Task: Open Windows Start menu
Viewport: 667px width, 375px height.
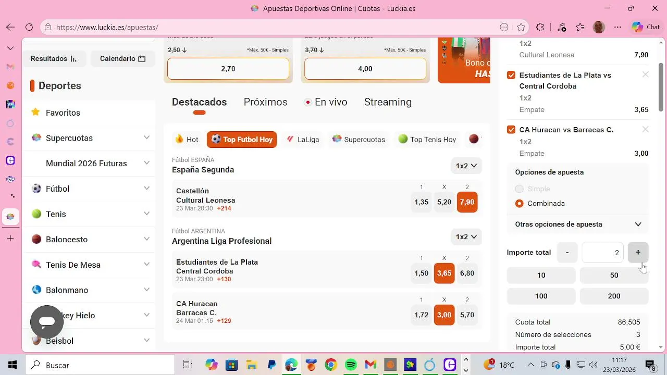Action: pos(13,365)
